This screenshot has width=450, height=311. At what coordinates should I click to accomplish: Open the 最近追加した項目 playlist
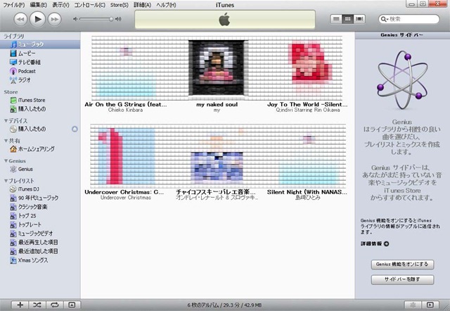40,252
